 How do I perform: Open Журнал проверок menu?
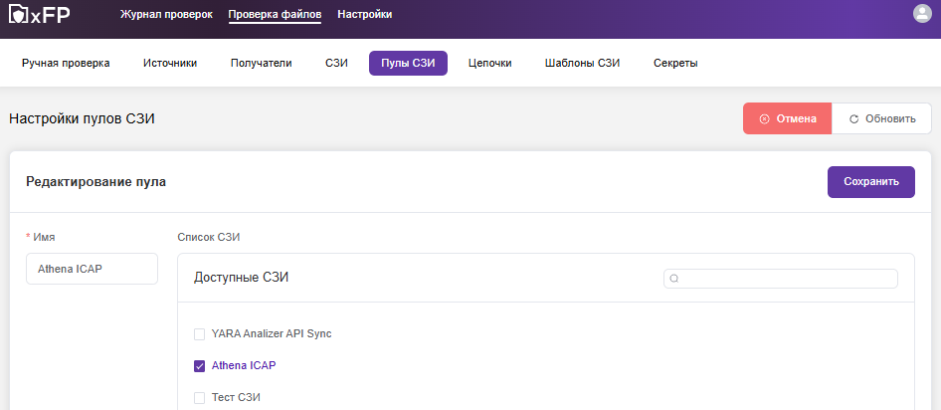[166, 14]
